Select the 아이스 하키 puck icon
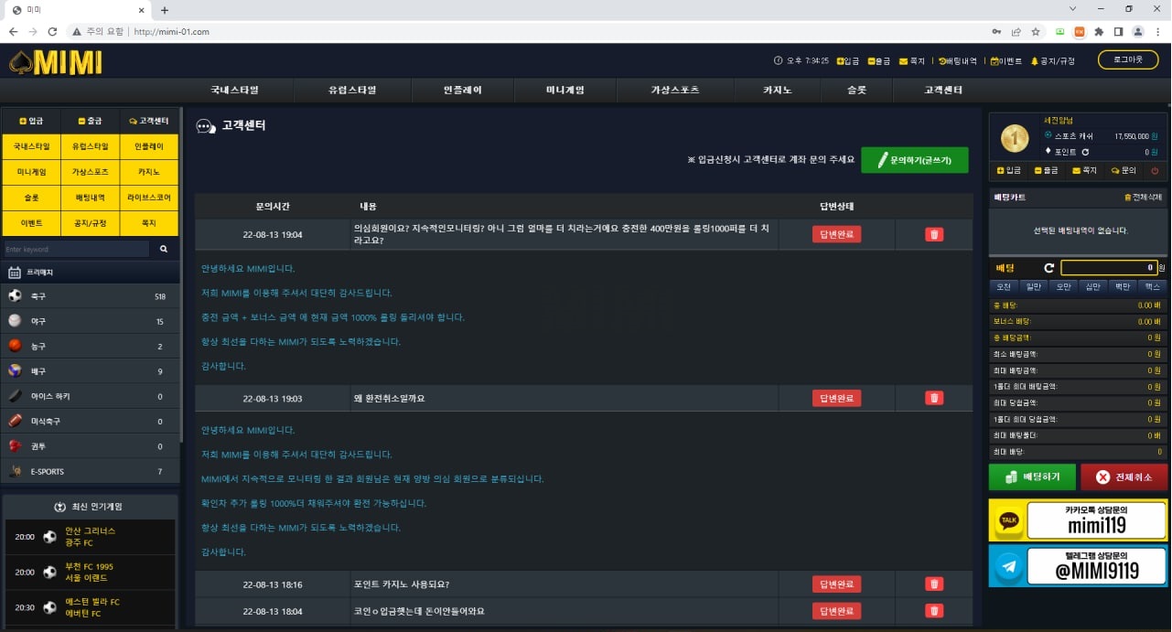 [x=15, y=396]
